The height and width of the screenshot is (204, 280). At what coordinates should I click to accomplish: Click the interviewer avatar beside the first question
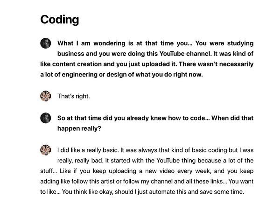(x=45, y=43)
